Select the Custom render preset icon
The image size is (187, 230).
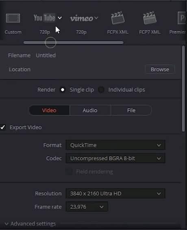pos(13,18)
